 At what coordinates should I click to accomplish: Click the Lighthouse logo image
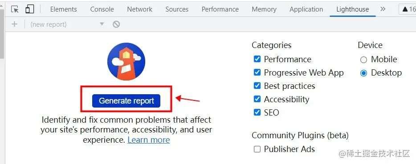[x=126, y=61]
